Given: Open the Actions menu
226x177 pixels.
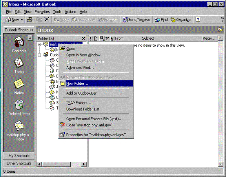Looking at the screenshot, I should pos(70,12).
